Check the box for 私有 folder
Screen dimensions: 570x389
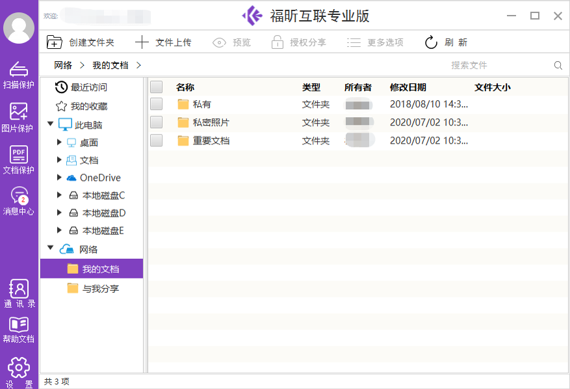coord(157,104)
